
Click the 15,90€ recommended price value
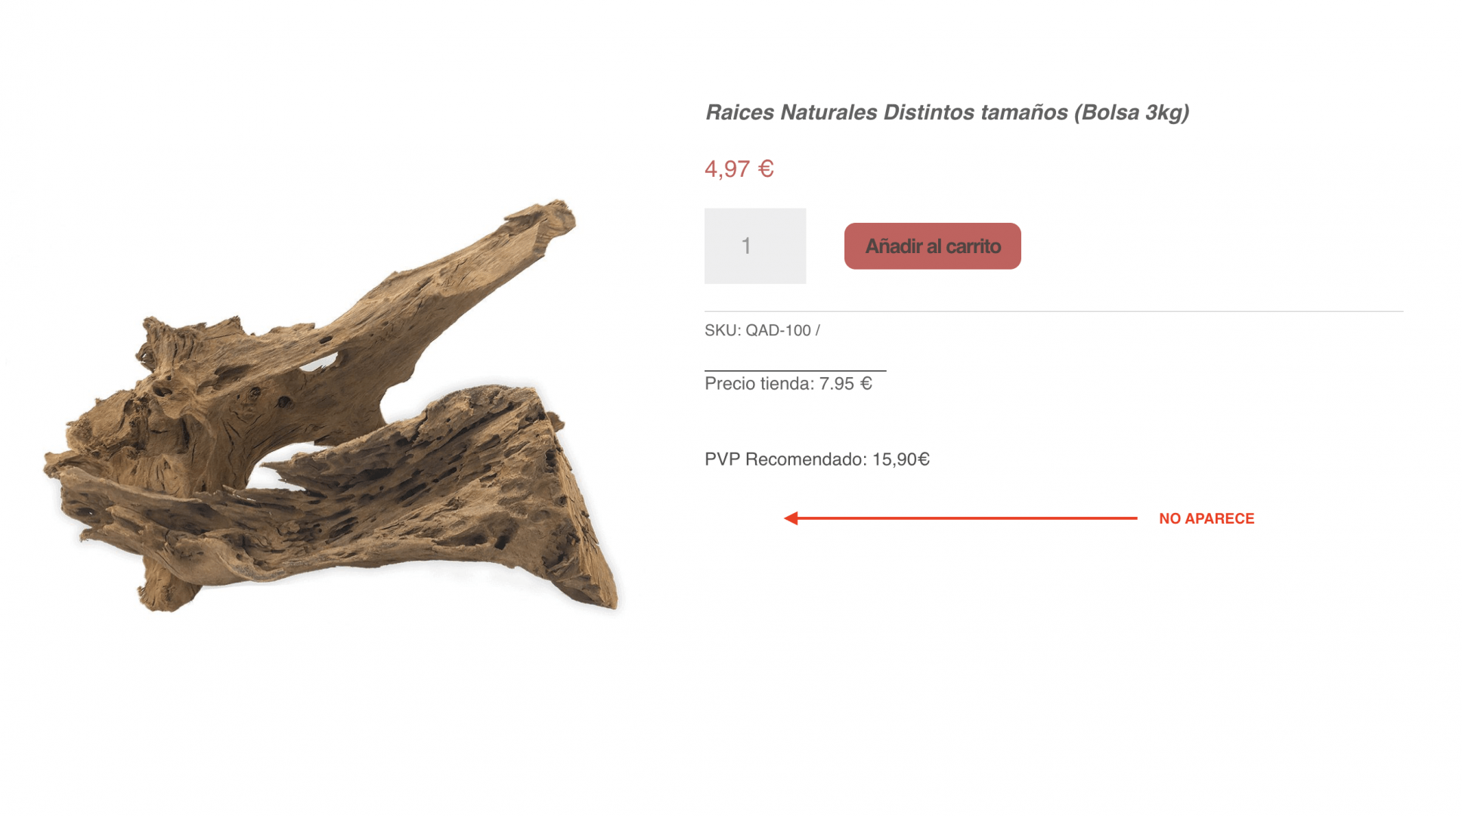(901, 459)
